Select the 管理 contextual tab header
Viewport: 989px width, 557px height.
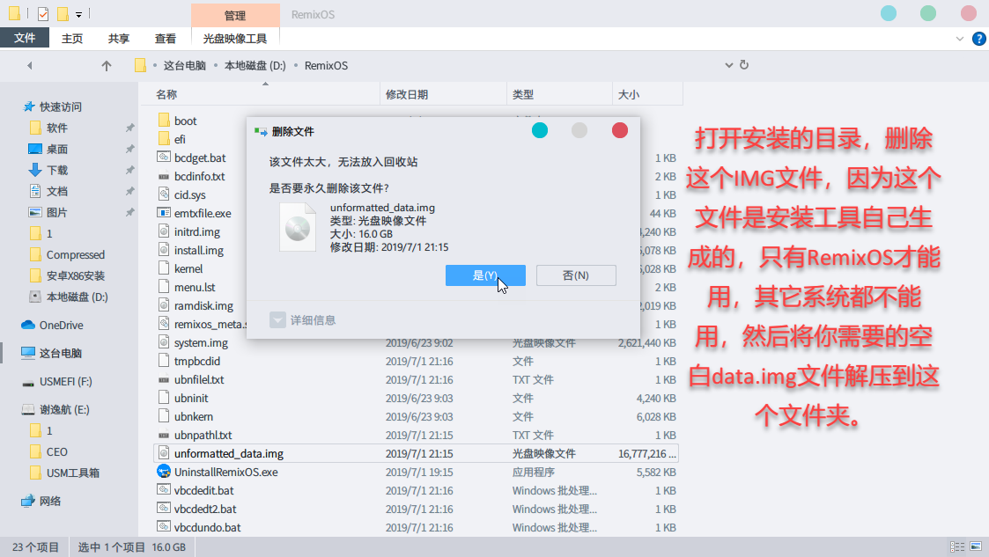tap(235, 15)
